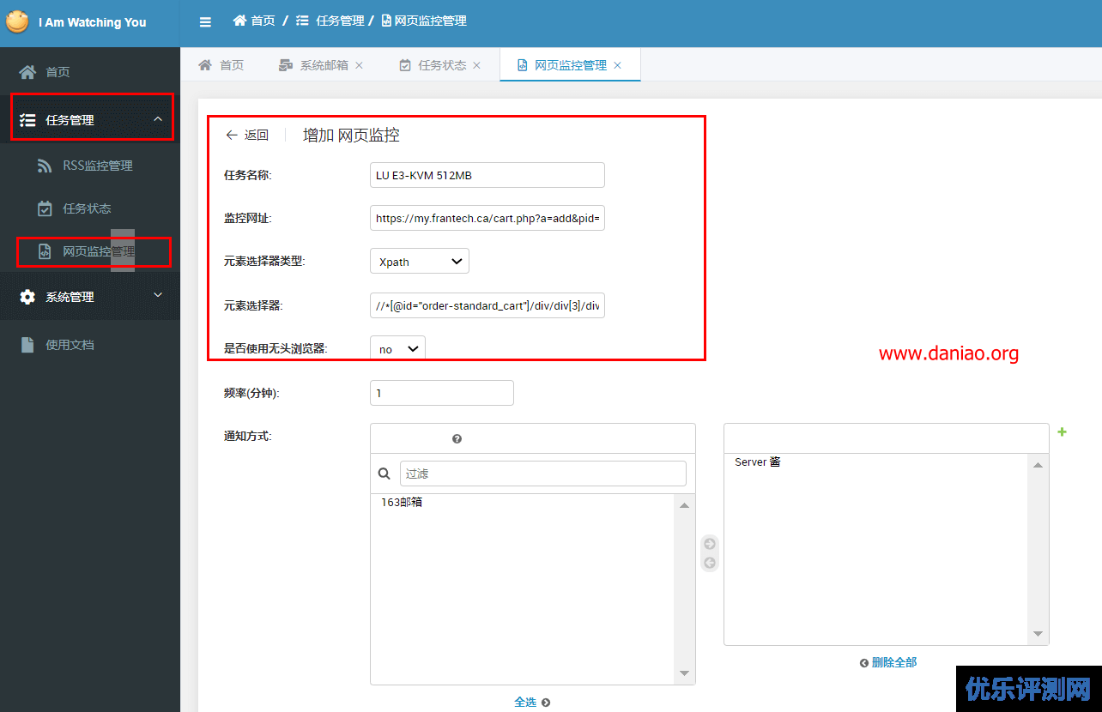Click into the 元素选择器 xpath field
The height and width of the screenshot is (712, 1102).
click(487, 305)
